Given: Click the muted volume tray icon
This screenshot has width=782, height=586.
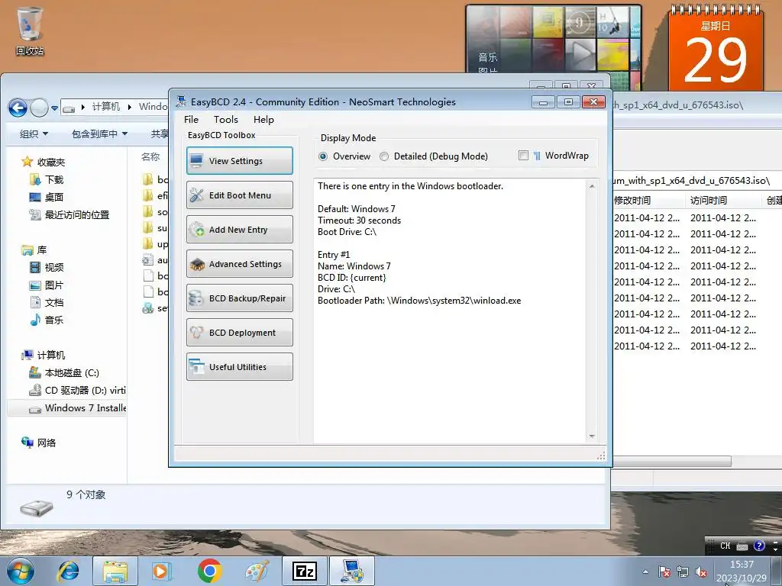Looking at the screenshot, I should (x=701, y=572).
